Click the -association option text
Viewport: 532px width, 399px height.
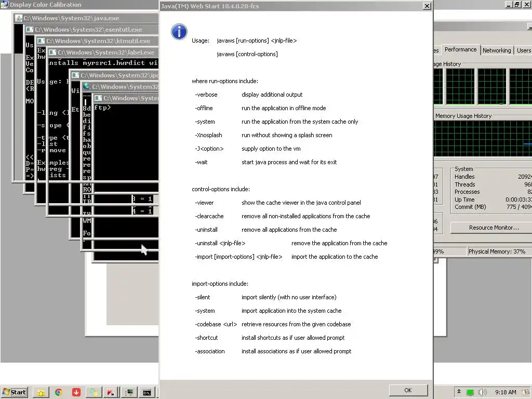pyautogui.click(x=210, y=352)
